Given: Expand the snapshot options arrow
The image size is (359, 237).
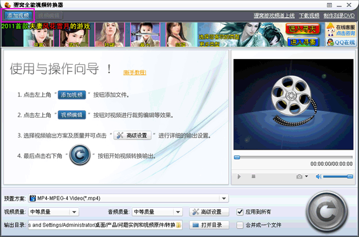Looking at the screenshot, I should (306, 176).
